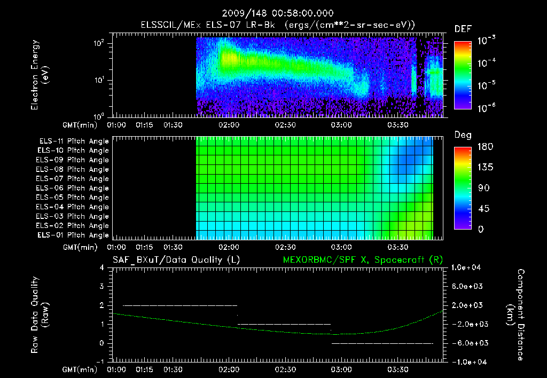Click the 01:15 tick label under the bottom plot
Viewport: 547px width, 378px height.
click(x=144, y=369)
